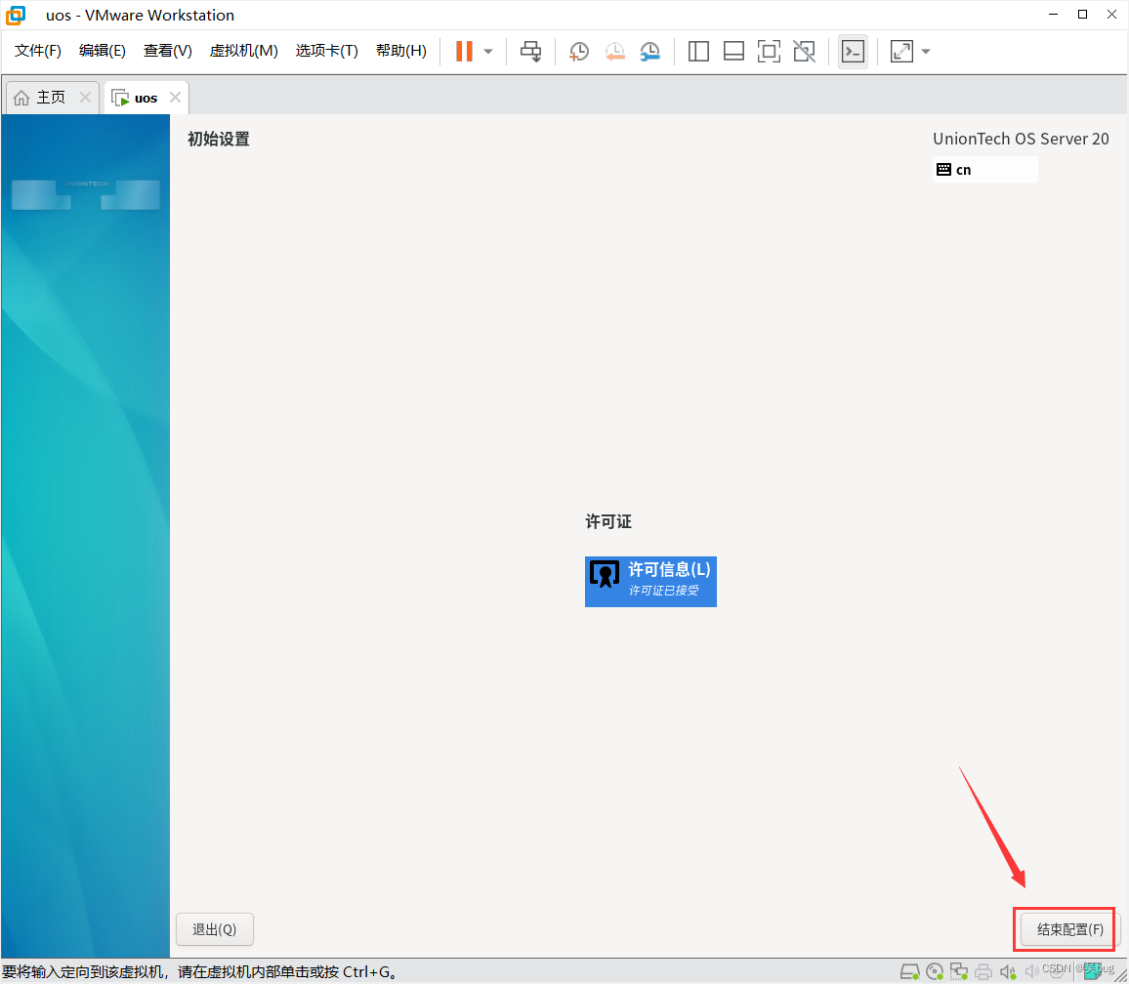
Task: Toggle Unity mode icon
Action: pos(805,51)
